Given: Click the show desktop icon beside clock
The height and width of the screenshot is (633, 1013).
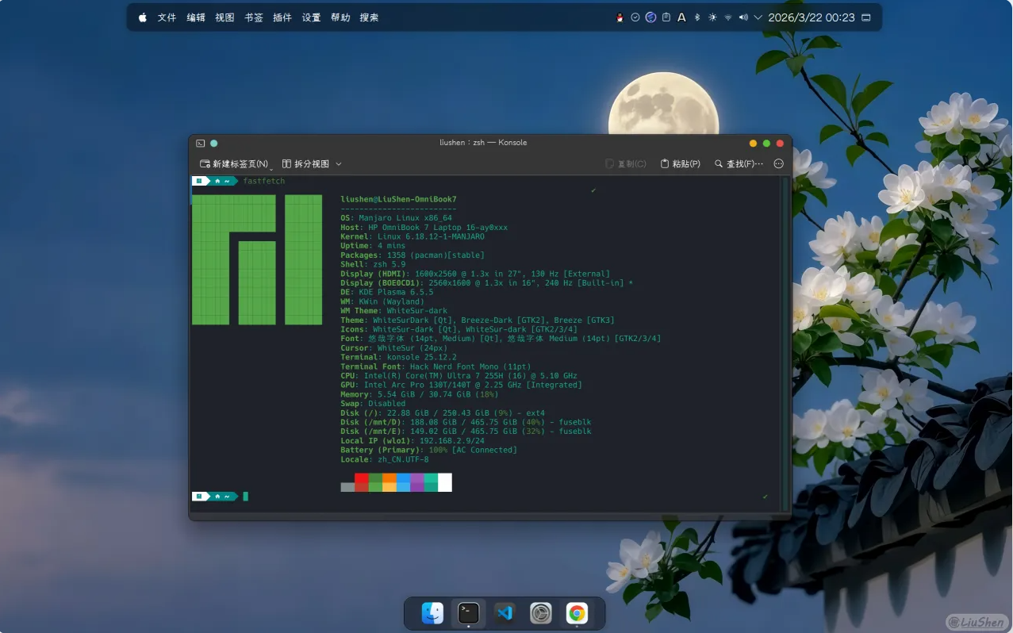Looking at the screenshot, I should (x=865, y=17).
